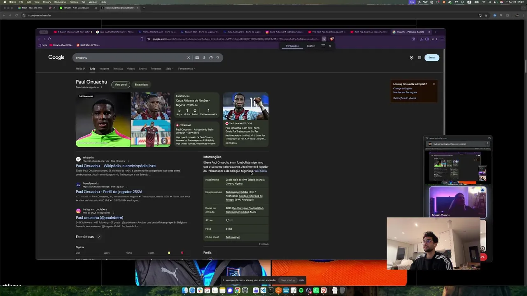Viewport: 527px width, 296px height.
Task: End the Meet call with red hang-up button
Action: 483,257
